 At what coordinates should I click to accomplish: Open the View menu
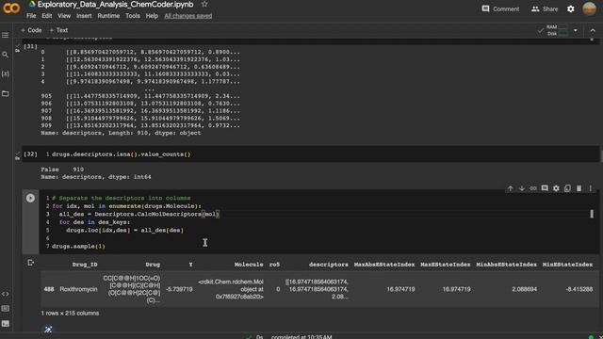64,16
